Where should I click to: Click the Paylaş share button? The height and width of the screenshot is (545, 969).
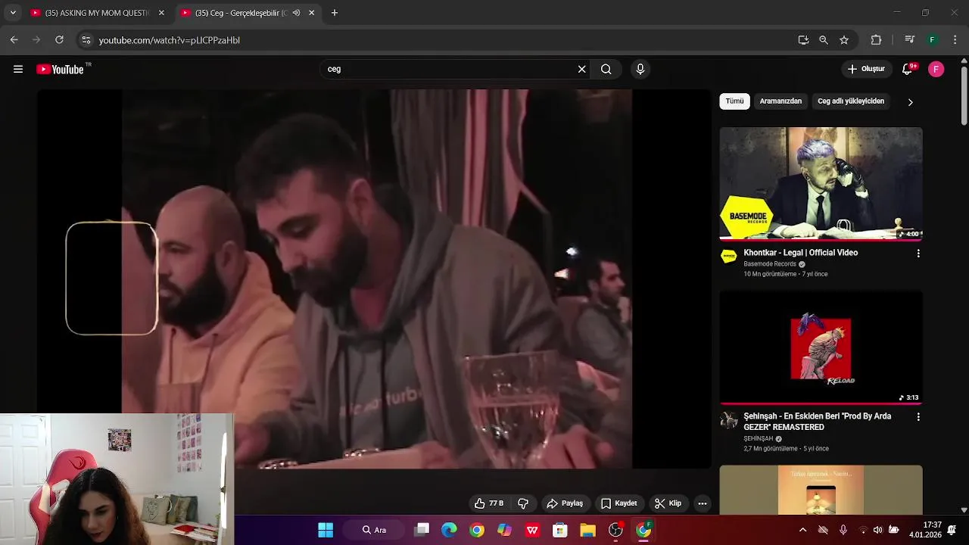[565, 503]
